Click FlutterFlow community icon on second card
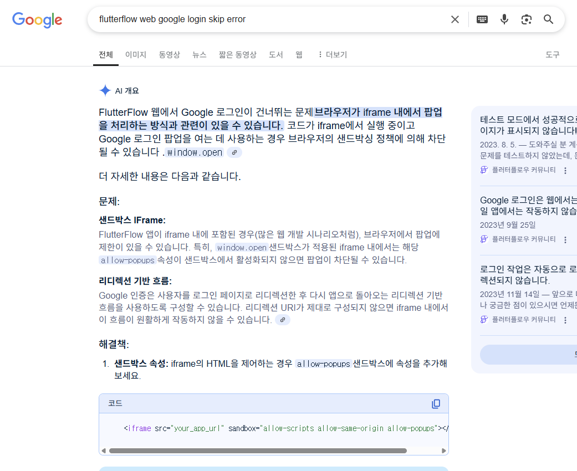Viewport: 577px width, 471px height. pyautogui.click(x=484, y=239)
